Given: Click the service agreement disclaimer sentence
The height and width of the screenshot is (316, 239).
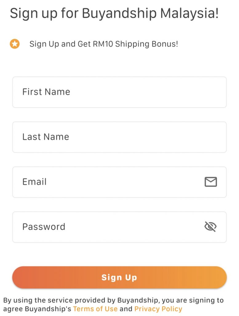Looking at the screenshot, I should (x=114, y=305).
